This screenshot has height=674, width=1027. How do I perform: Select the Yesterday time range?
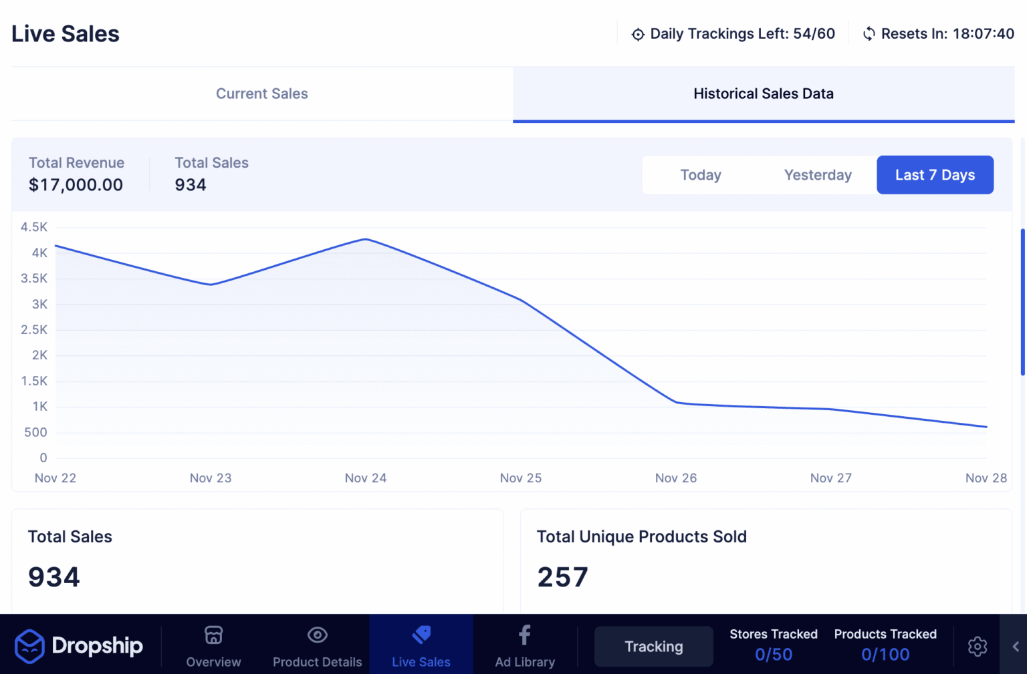tap(817, 175)
